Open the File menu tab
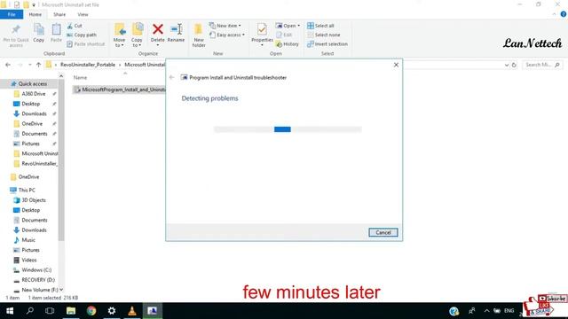 (x=12, y=14)
